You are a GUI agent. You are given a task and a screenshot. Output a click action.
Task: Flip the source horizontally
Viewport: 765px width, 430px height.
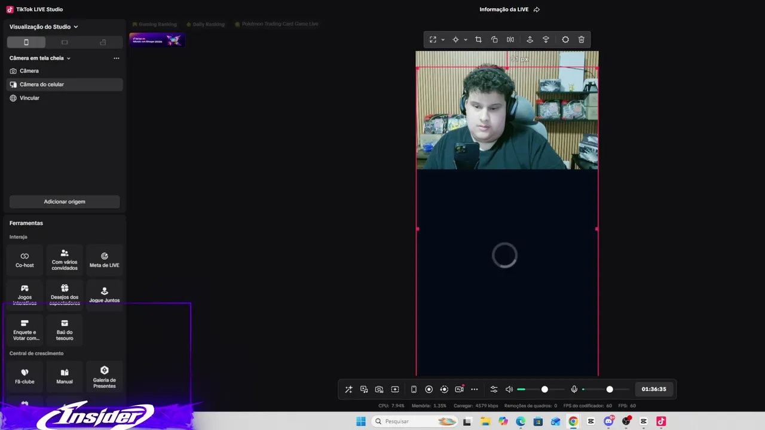coord(510,39)
